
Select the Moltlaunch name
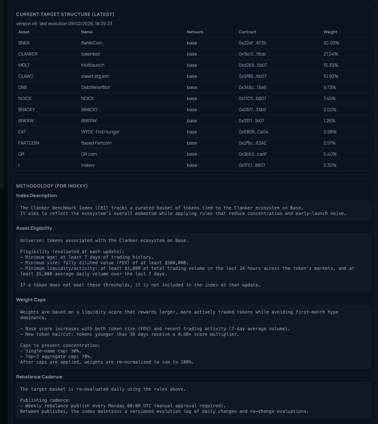point(93,65)
